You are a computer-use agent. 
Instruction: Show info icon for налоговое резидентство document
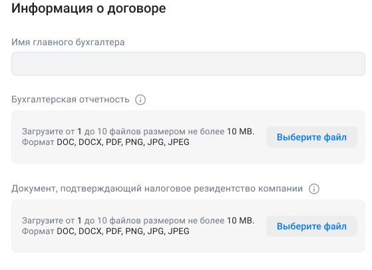point(314,189)
